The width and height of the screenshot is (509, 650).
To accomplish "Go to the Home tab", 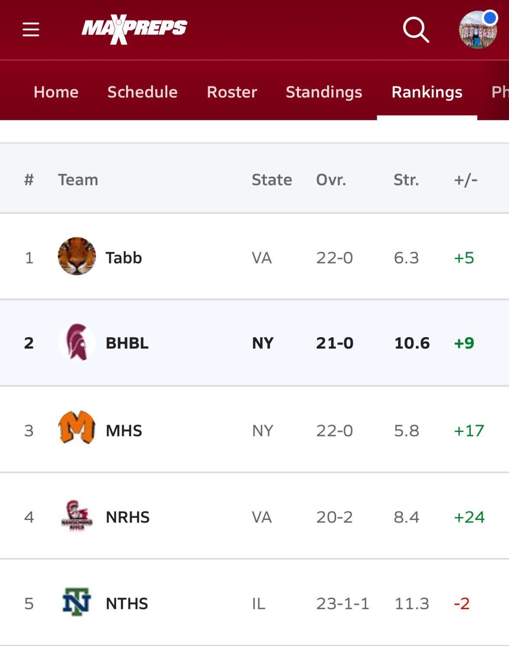I will tap(56, 92).
